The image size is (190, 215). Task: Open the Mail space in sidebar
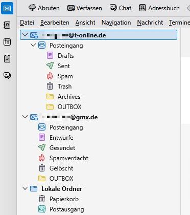click(x=7, y=8)
